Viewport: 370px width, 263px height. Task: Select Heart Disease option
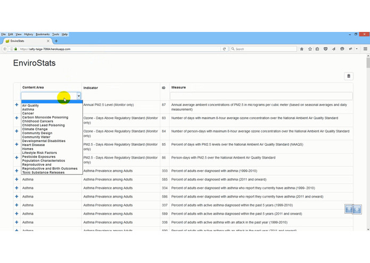point(52,145)
